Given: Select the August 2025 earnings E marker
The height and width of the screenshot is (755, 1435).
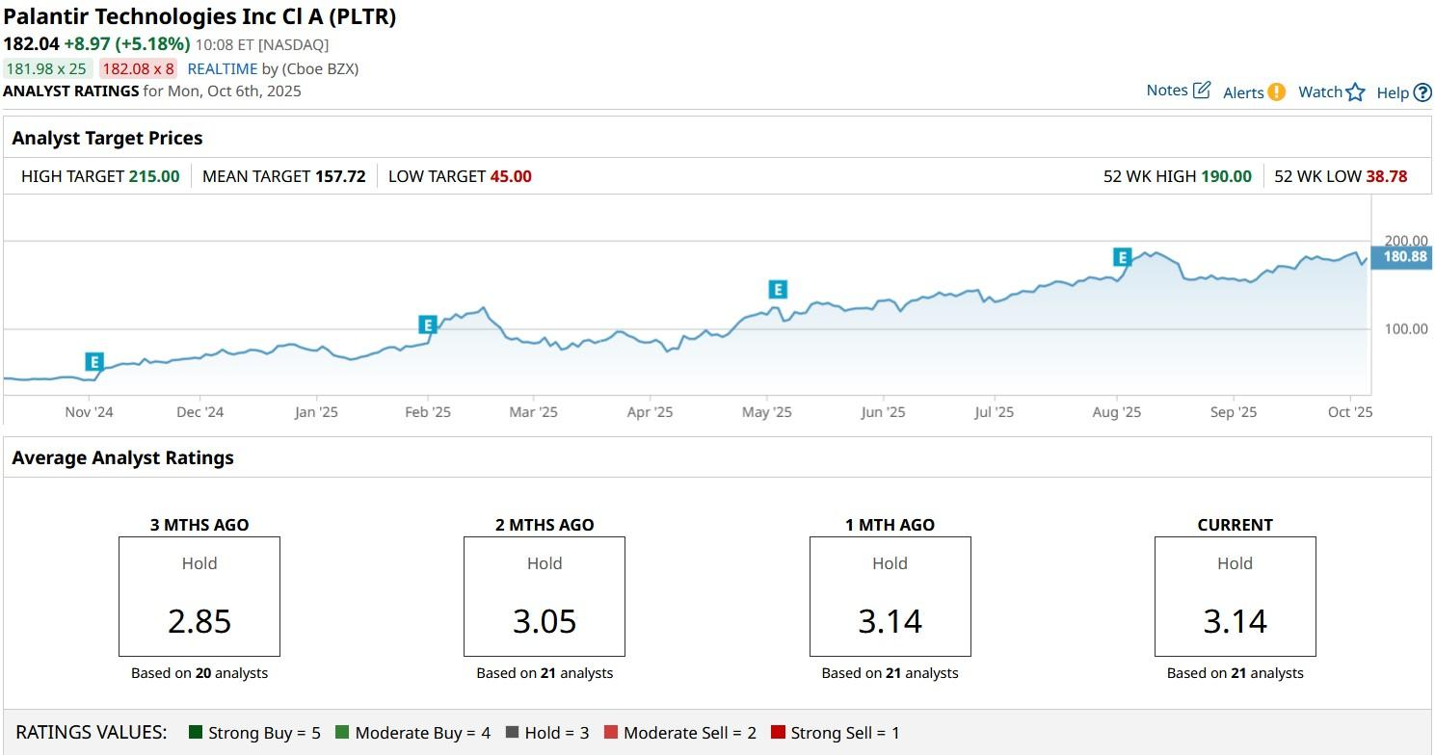Looking at the screenshot, I should (x=1122, y=257).
